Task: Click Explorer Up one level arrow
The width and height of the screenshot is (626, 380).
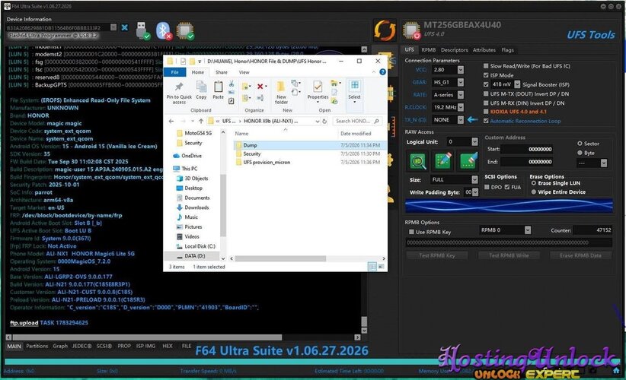Action: (x=201, y=121)
